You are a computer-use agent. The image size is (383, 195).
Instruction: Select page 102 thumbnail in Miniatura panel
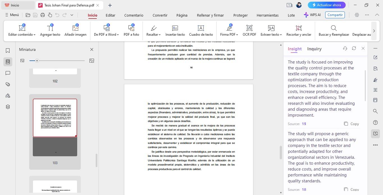(x=55, y=72)
